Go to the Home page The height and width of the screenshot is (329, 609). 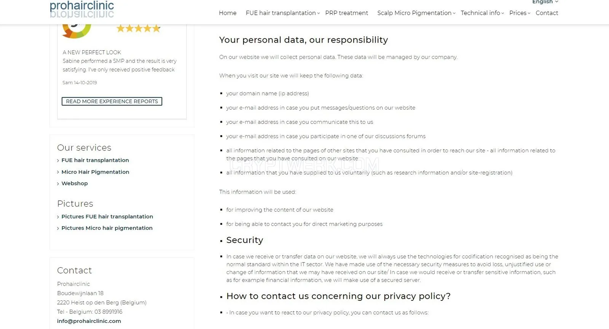pyautogui.click(x=228, y=13)
